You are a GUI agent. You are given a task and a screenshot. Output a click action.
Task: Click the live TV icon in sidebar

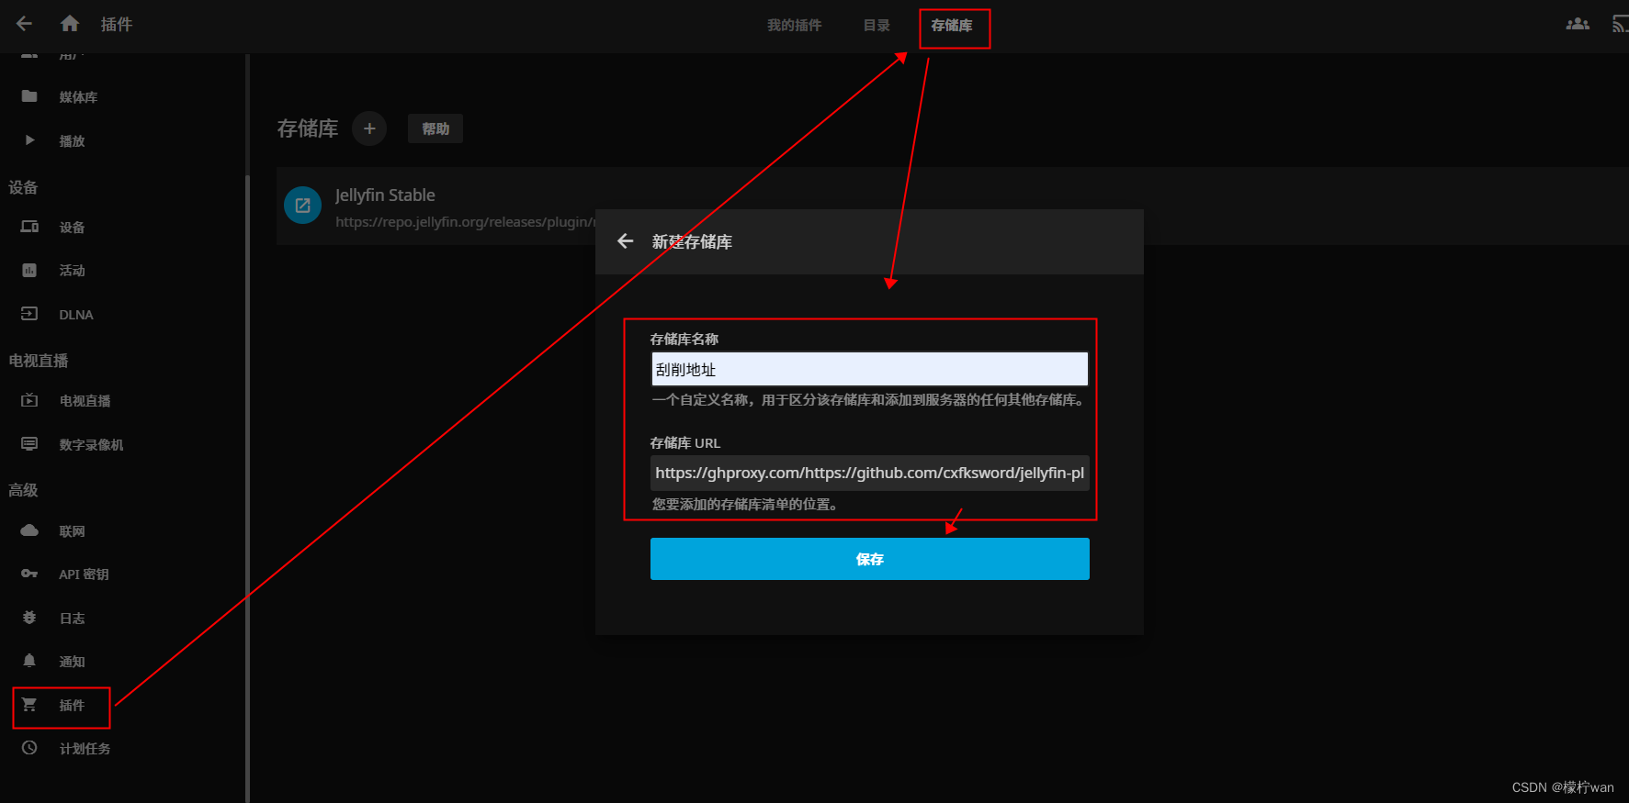click(x=29, y=400)
